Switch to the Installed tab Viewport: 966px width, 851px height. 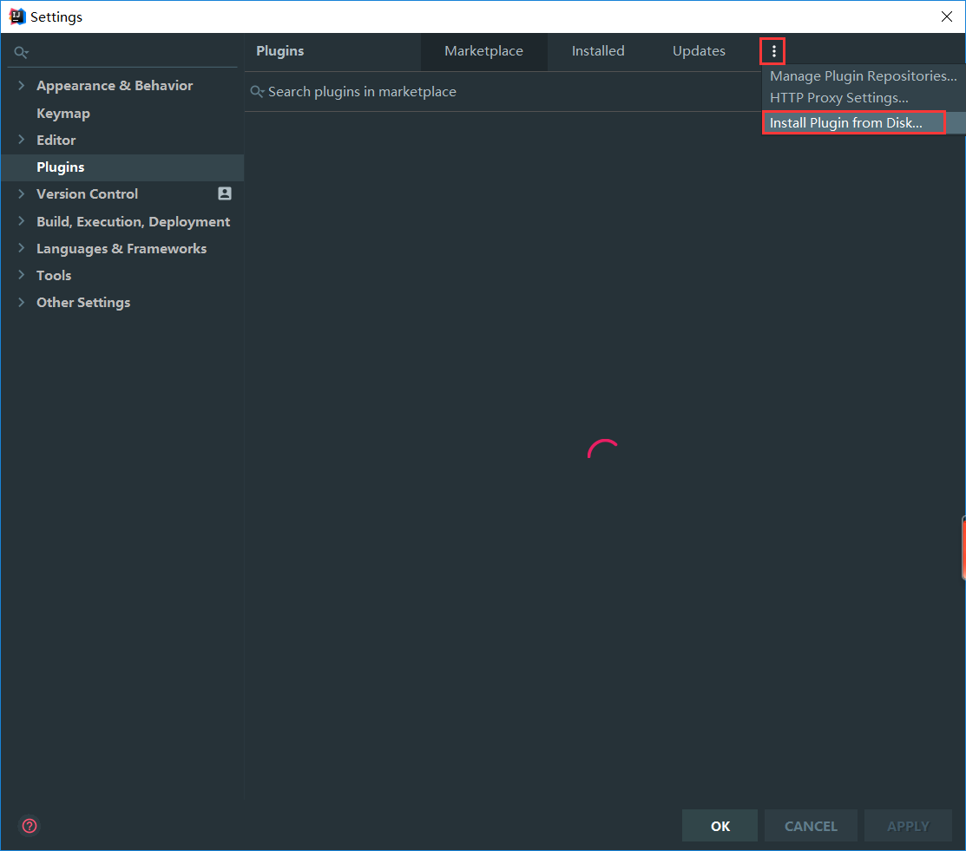pos(597,51)
